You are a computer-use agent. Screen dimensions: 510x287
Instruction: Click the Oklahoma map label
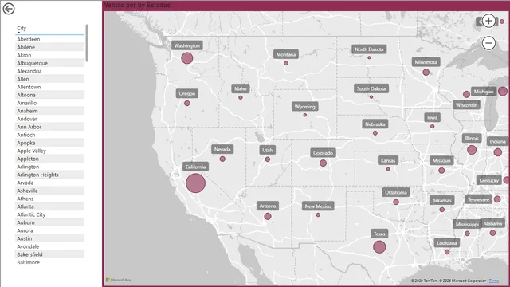(x=396, y=192)
